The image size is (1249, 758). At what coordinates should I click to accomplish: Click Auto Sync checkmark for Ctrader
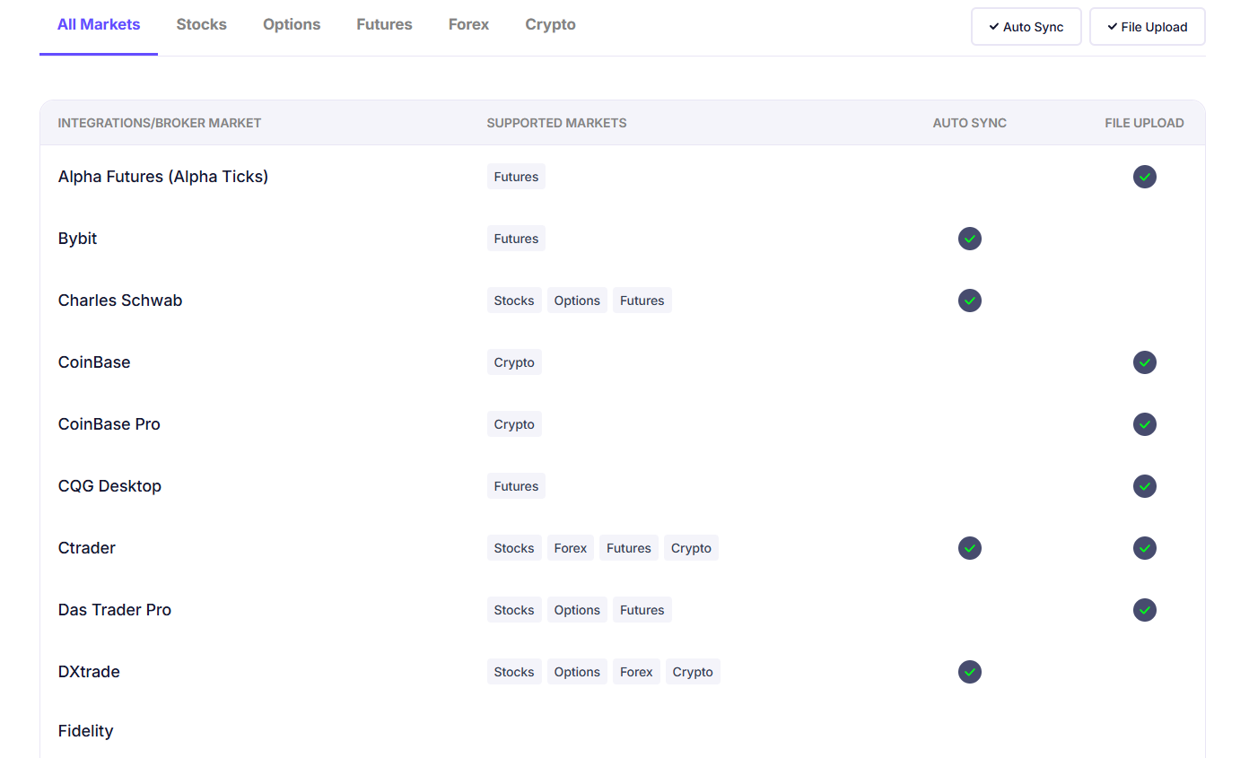[969, 548]
